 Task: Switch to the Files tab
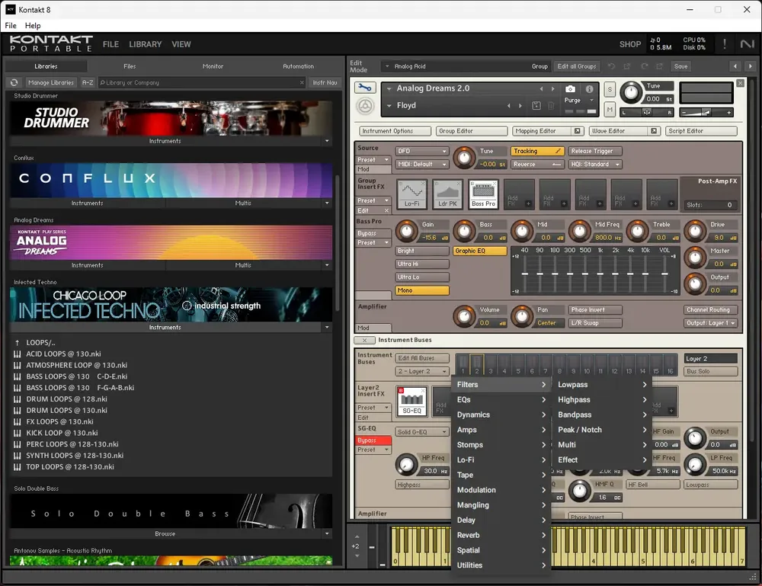coord(130,66)
